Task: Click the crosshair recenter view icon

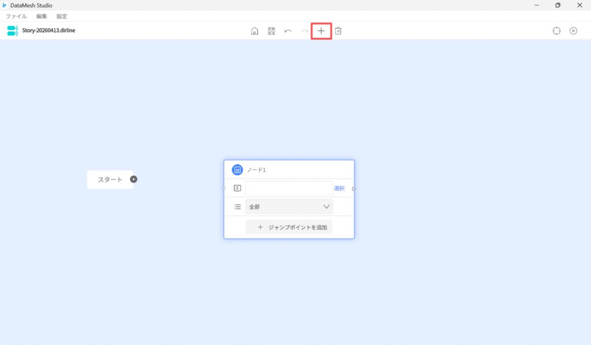Action: click(556, 31)
